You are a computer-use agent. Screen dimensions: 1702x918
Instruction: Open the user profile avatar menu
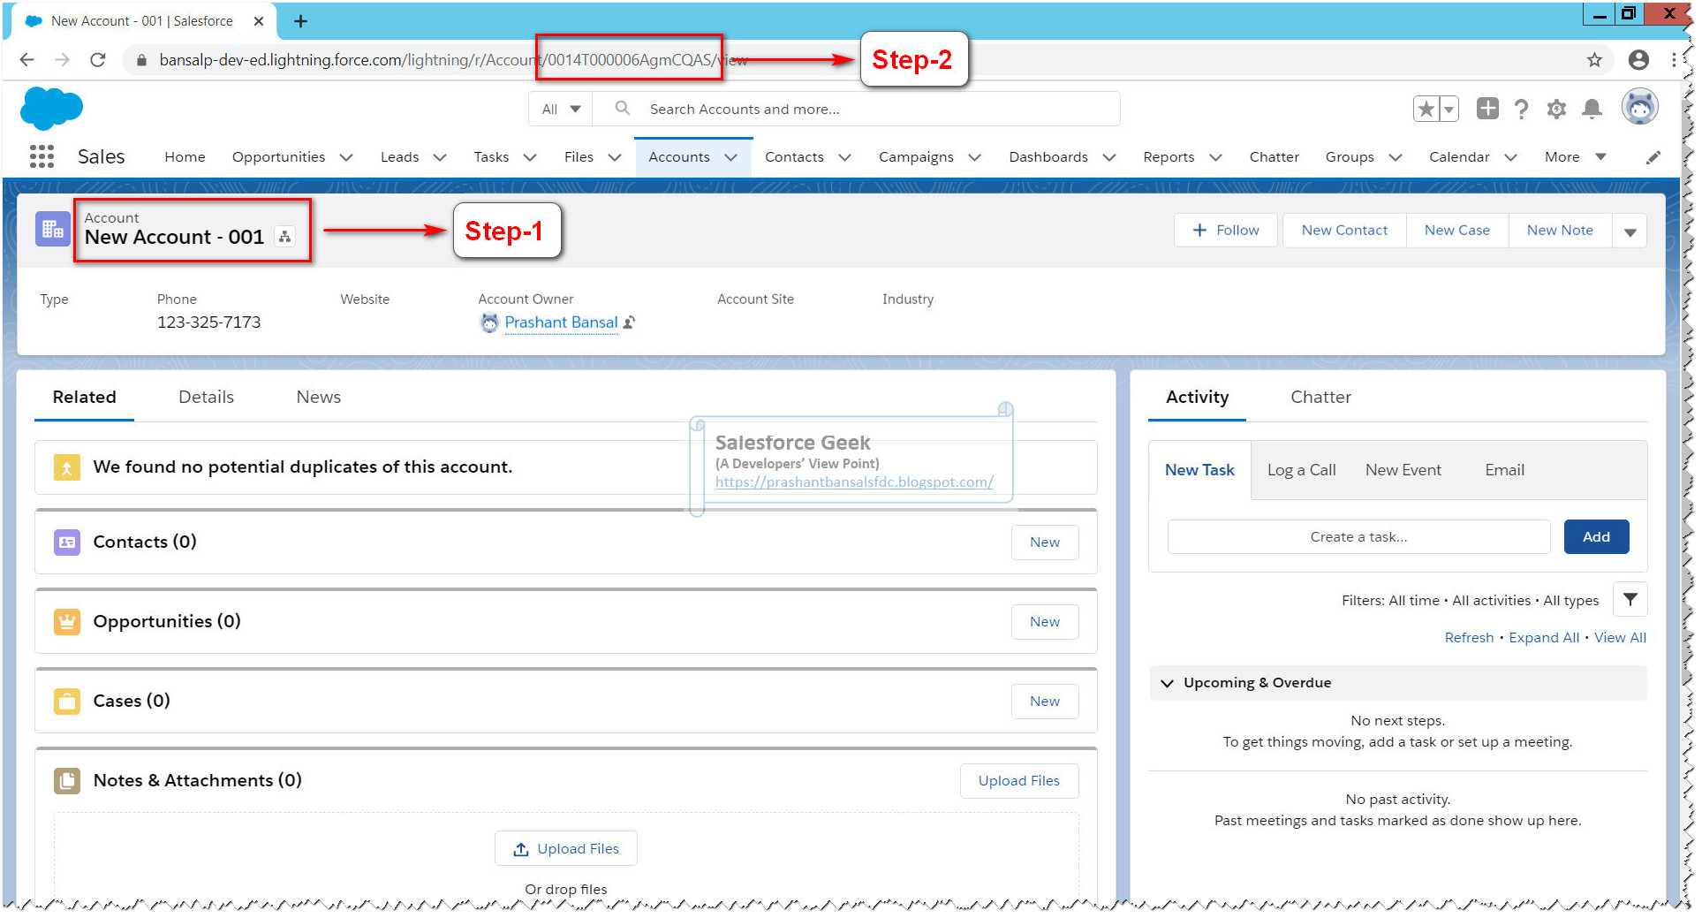(x=1640, y=107)
